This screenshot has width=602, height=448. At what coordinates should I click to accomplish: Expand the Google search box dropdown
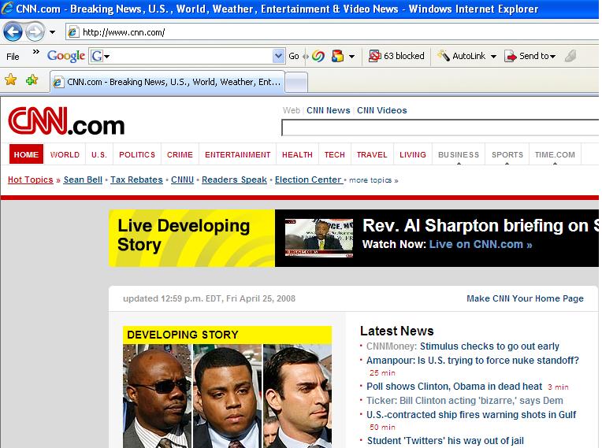tap(278, 56)
